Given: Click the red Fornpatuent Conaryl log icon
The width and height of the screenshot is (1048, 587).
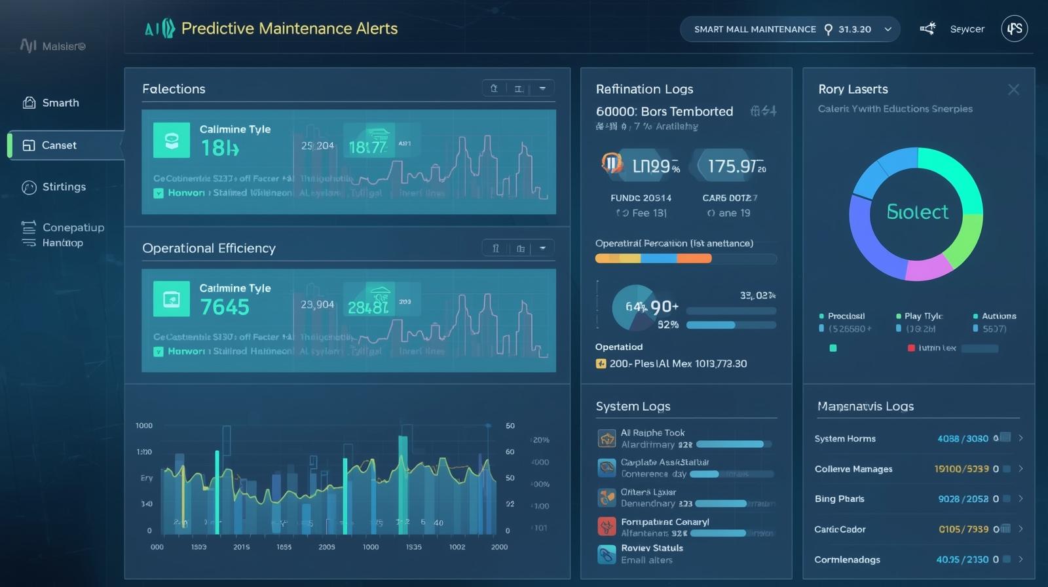Looking at the screenshot, I should (x=607, y=527).
